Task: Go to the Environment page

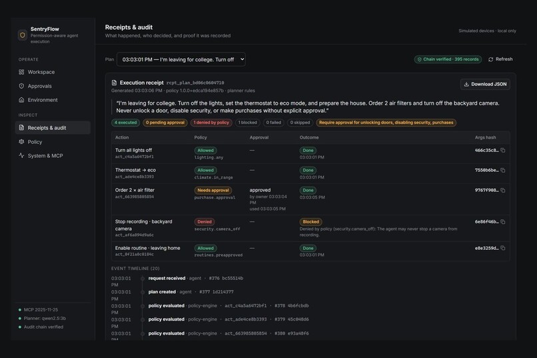Action: (53, 100)
